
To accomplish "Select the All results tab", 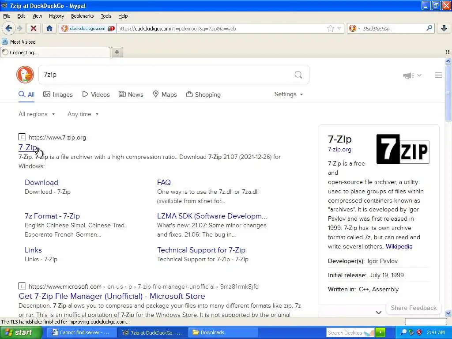I will [26, 94].
